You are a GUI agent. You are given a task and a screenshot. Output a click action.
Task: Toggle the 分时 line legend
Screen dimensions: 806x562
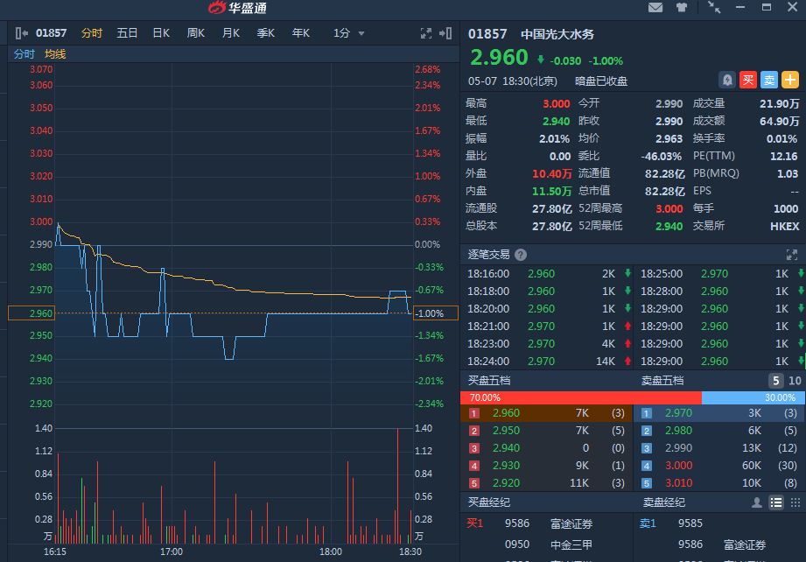click(x=25, y=54)
